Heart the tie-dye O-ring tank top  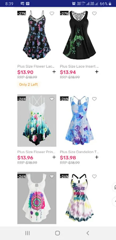[x=94, y=177]
